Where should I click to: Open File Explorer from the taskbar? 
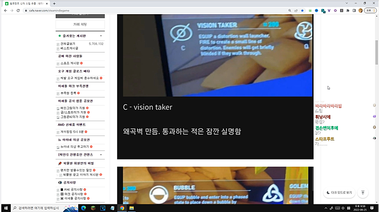click(132, 208)
